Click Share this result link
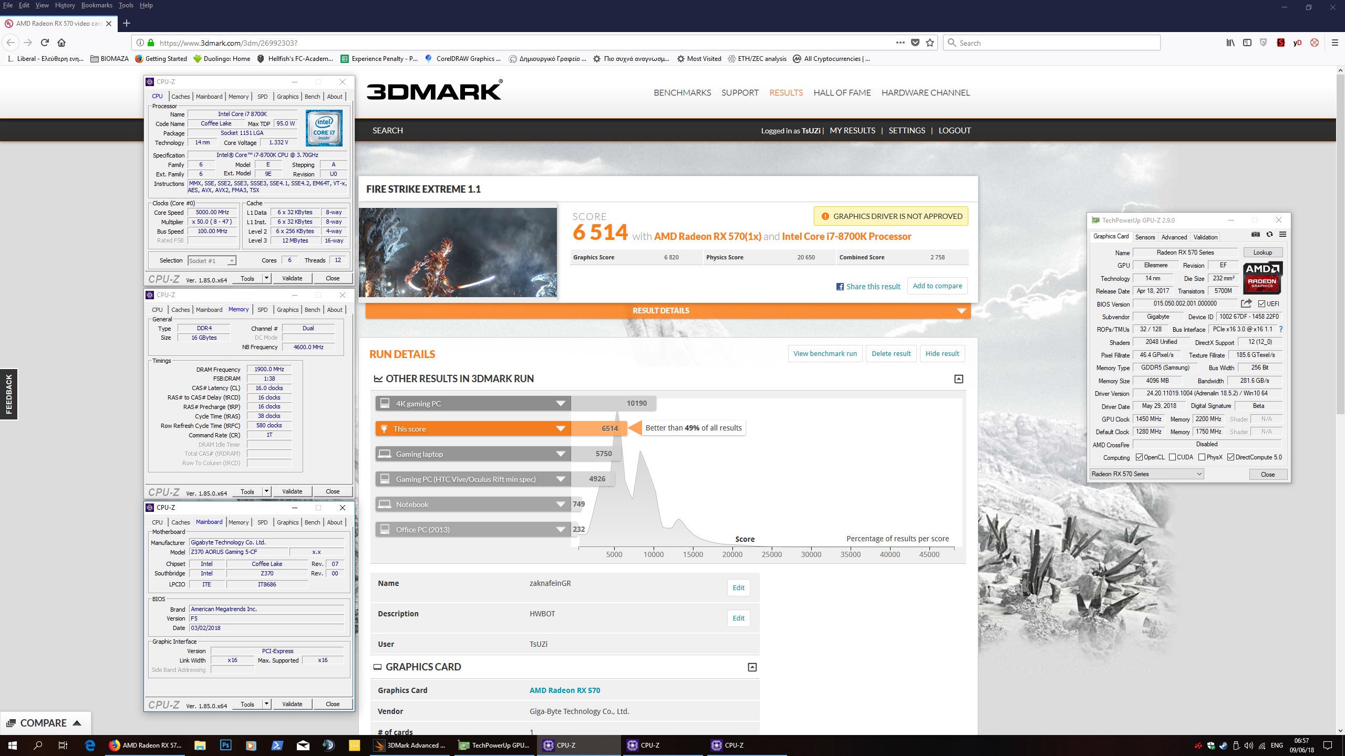The height and width of the screenshot is (756, 1345). pyautogui.click(x=868, y=287)
